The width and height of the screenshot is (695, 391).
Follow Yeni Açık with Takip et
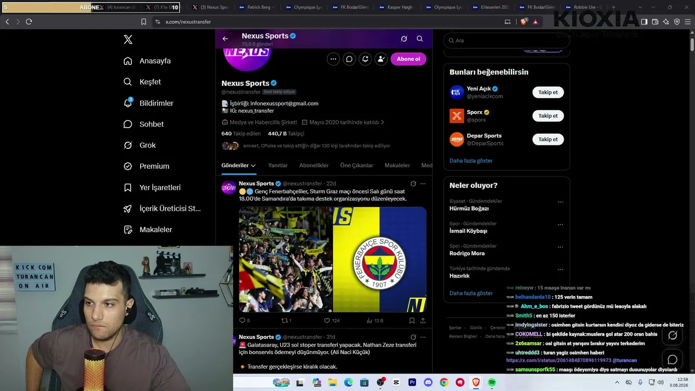tap(548, 92)
